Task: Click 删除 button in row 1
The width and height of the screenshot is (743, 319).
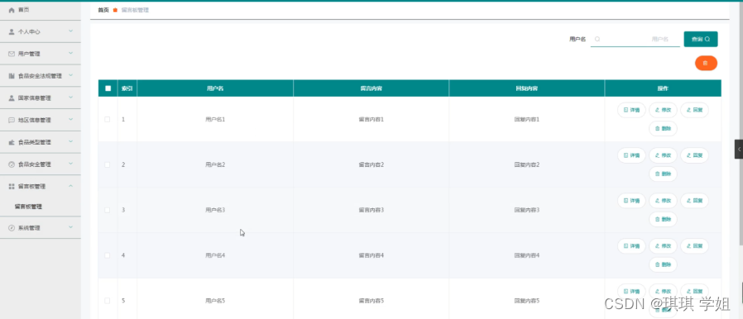Action: tap(663, 128)
